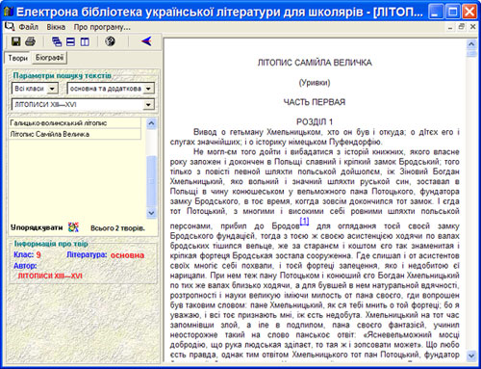Minimize the main application window
Screen dimensions: 481x369
436,12
